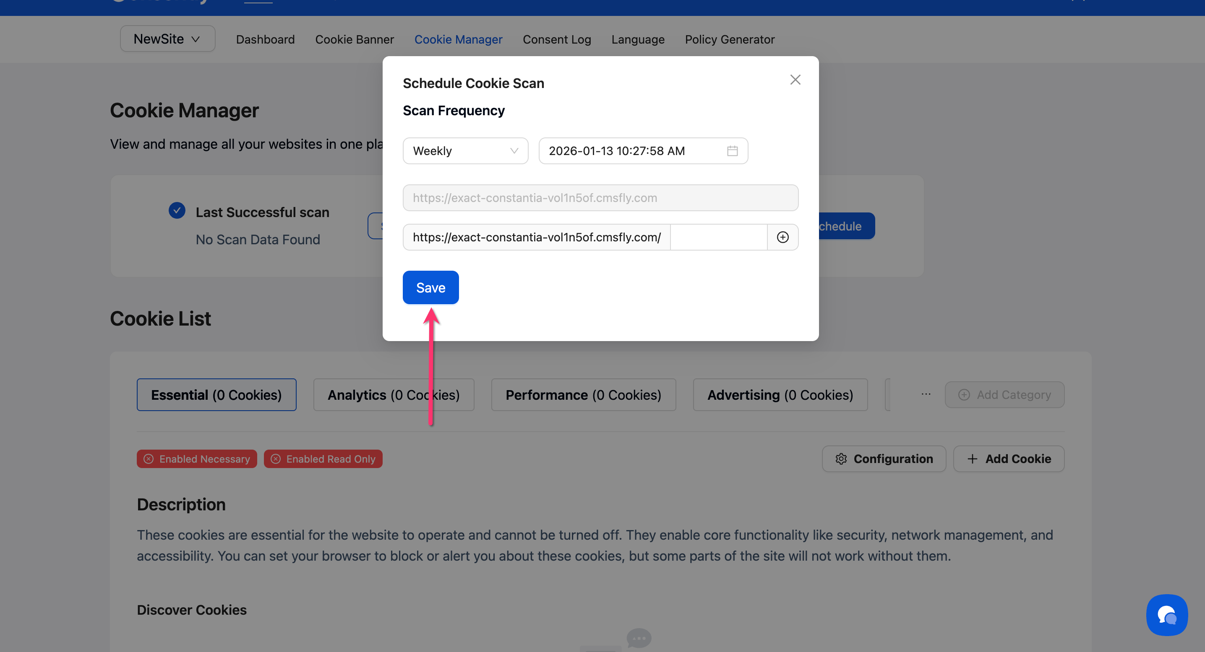Open the NewSite site selector
The width and height of the screenshot is (1205, 652).
coord(167,39)
